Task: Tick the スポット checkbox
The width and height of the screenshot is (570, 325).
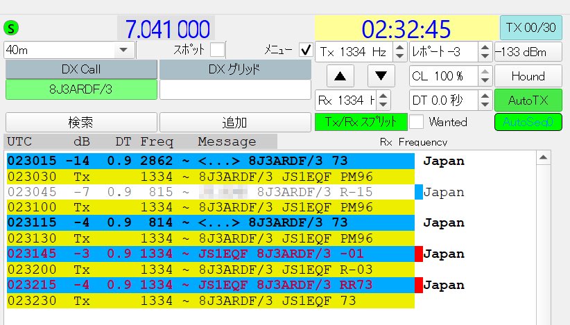Action: (x=217, y=50)
